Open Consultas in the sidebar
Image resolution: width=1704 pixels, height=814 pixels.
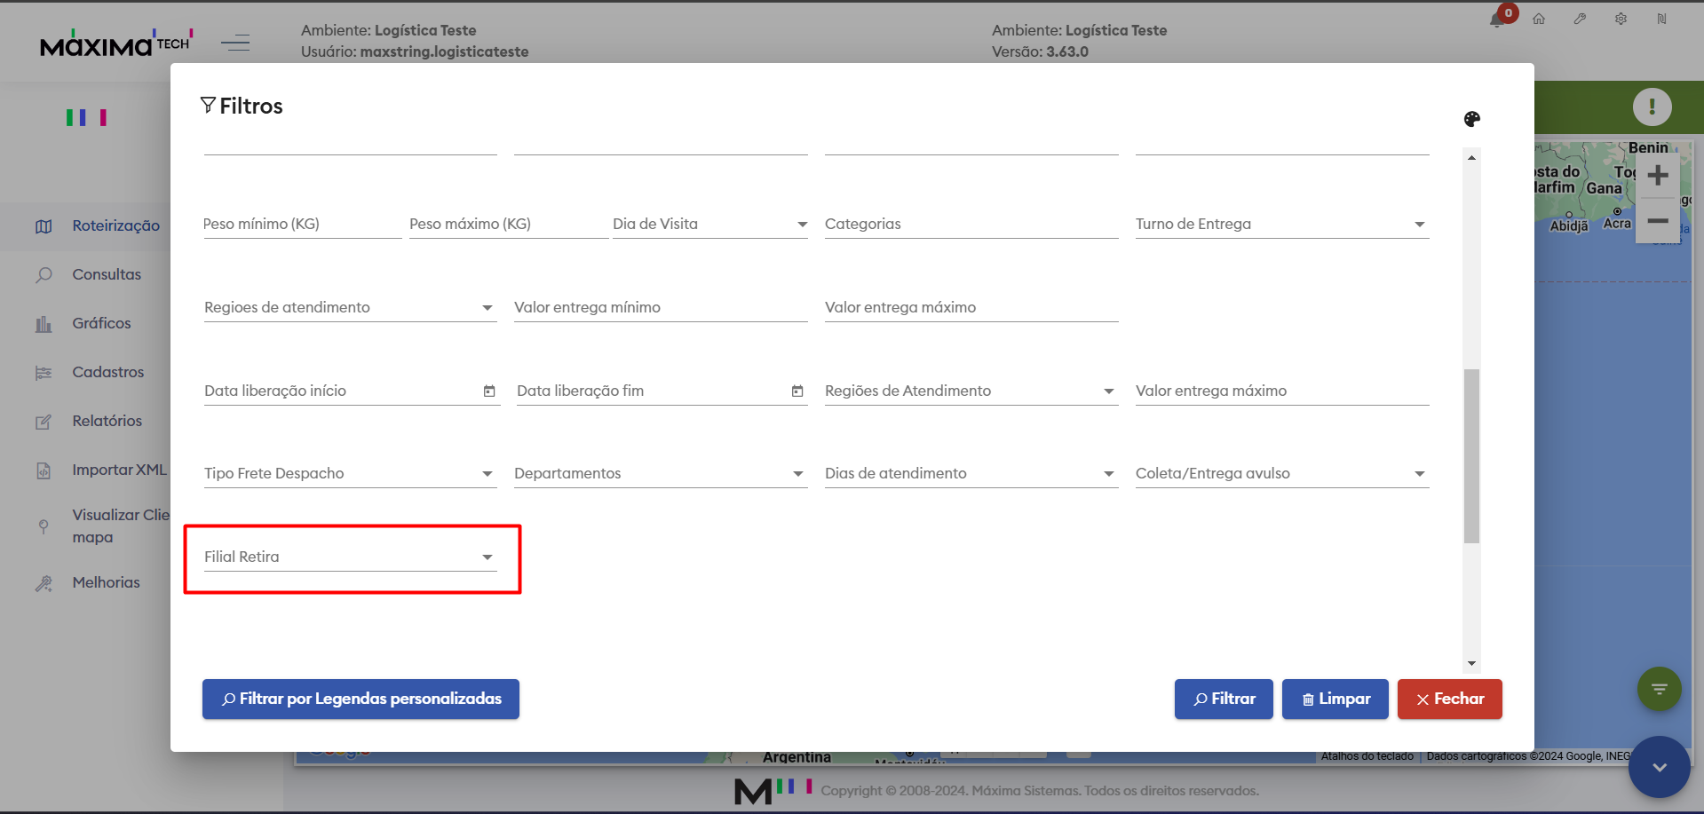[85, 274]
